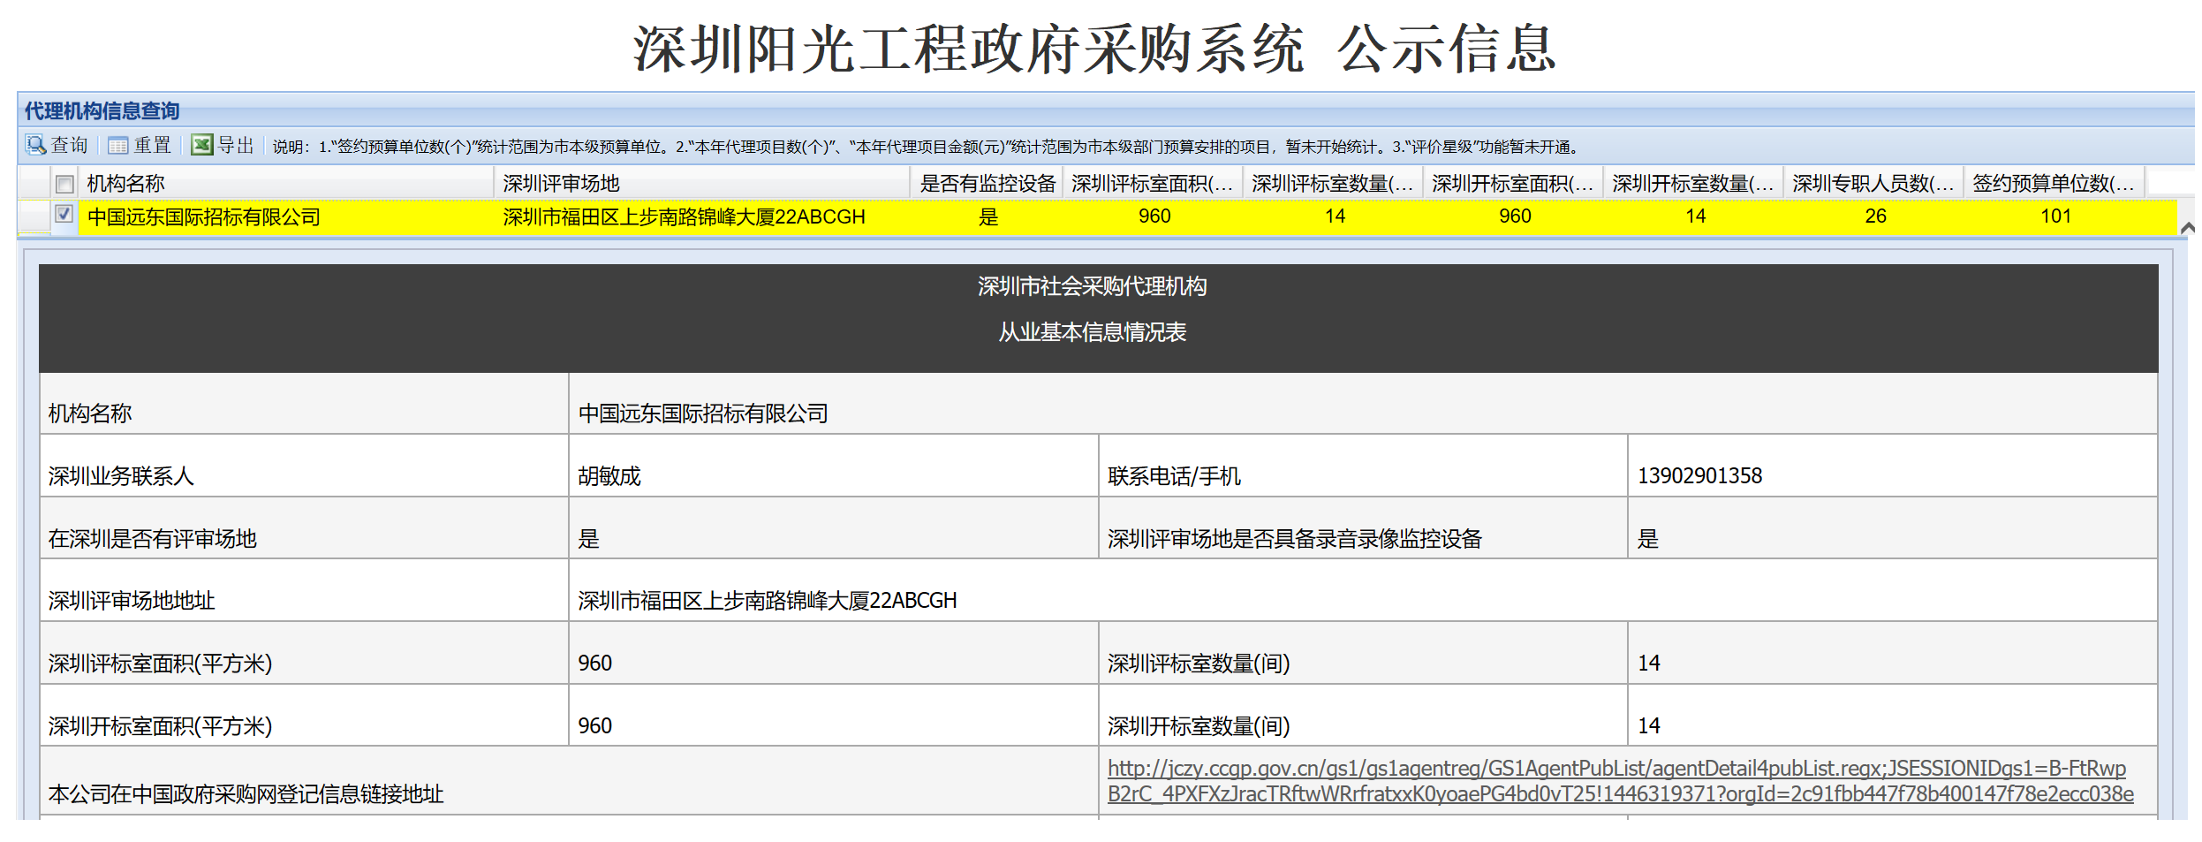
Task: Click the 101 budget units cell
Action: tap(2055, 216)
